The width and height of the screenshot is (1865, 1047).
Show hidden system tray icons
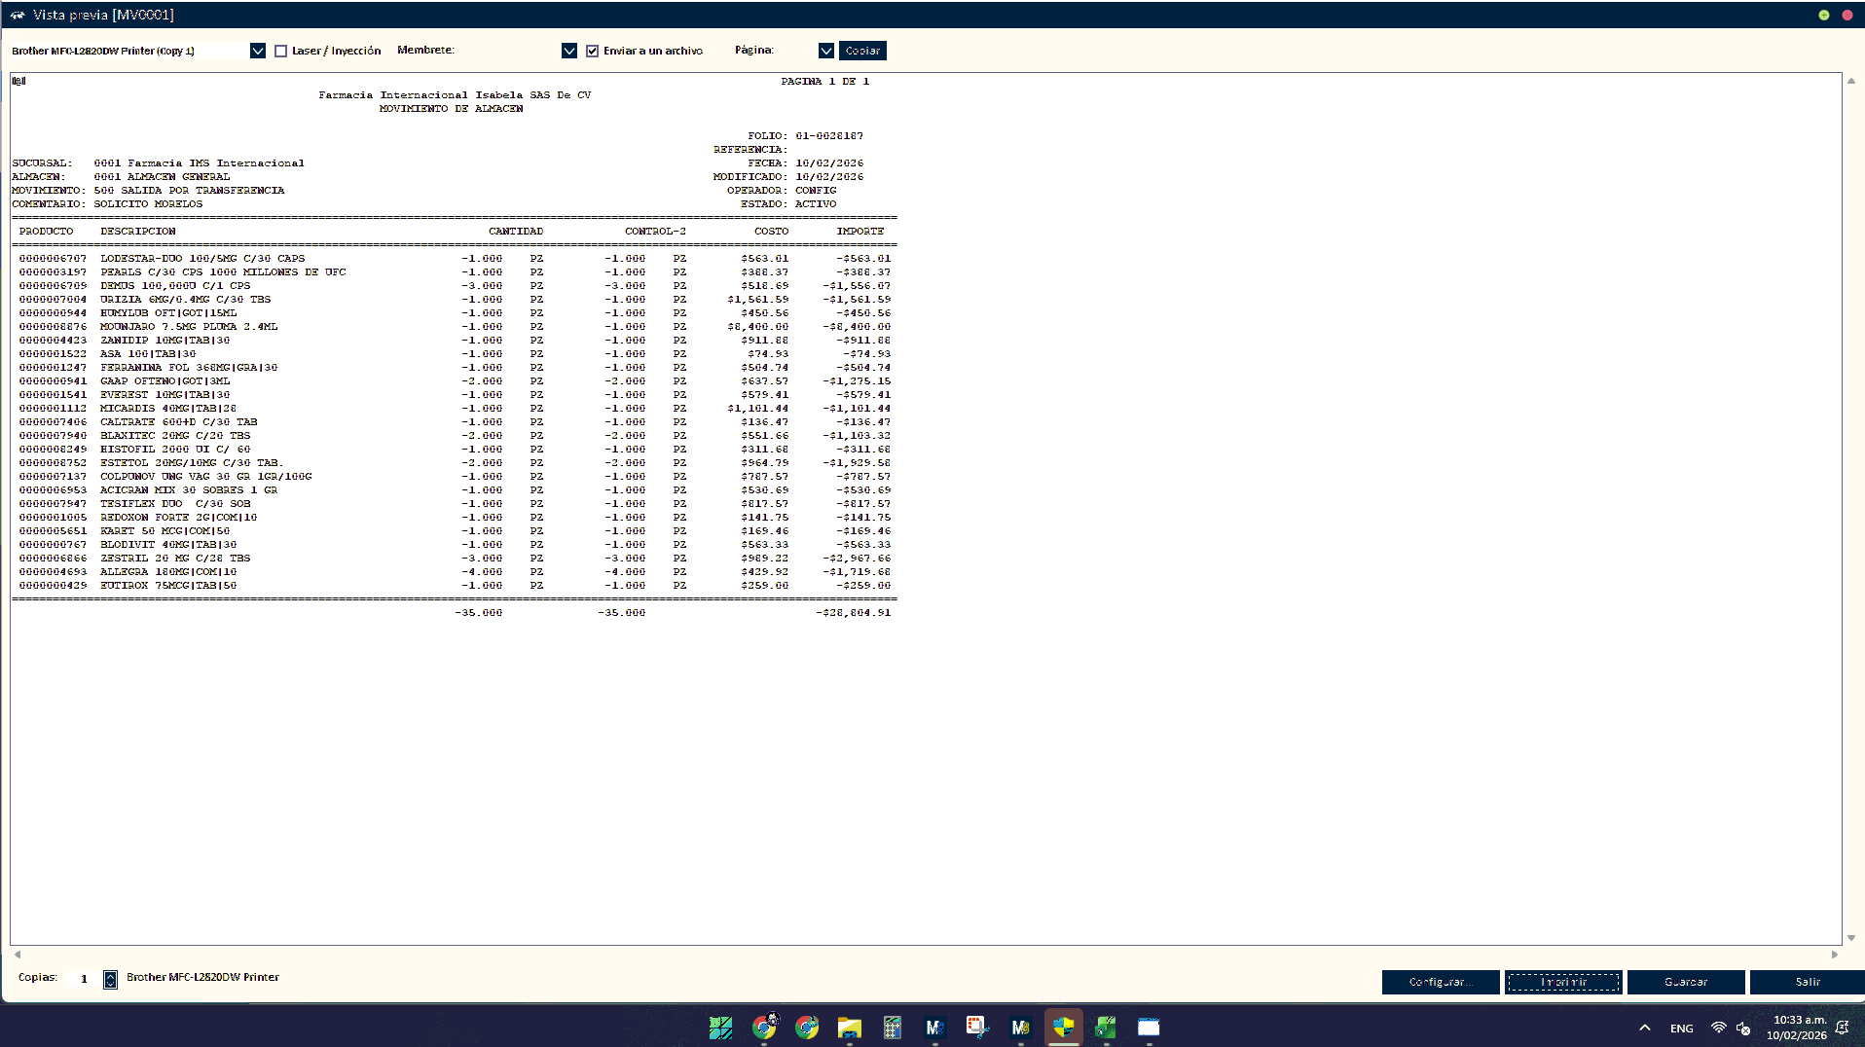coord(1645,1028)
